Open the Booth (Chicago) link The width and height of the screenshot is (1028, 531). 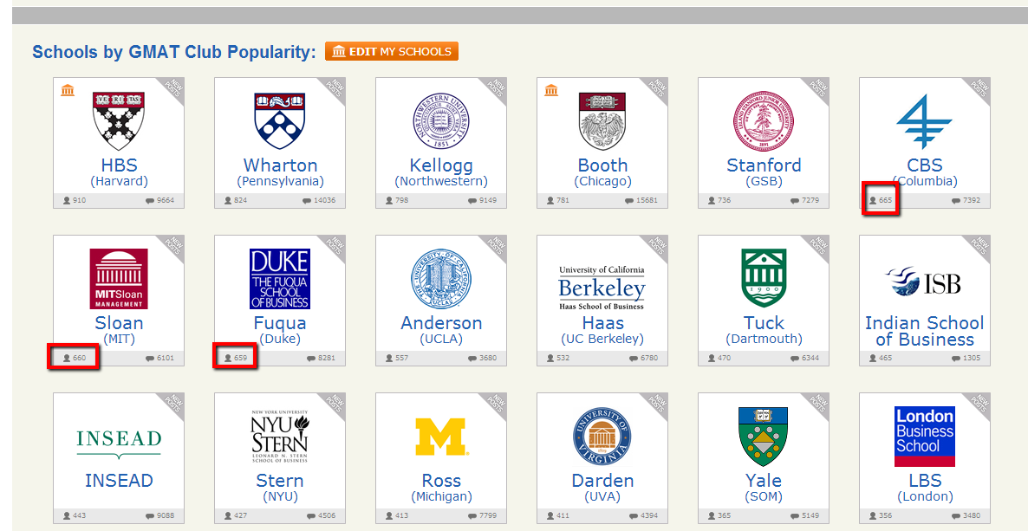602,172
